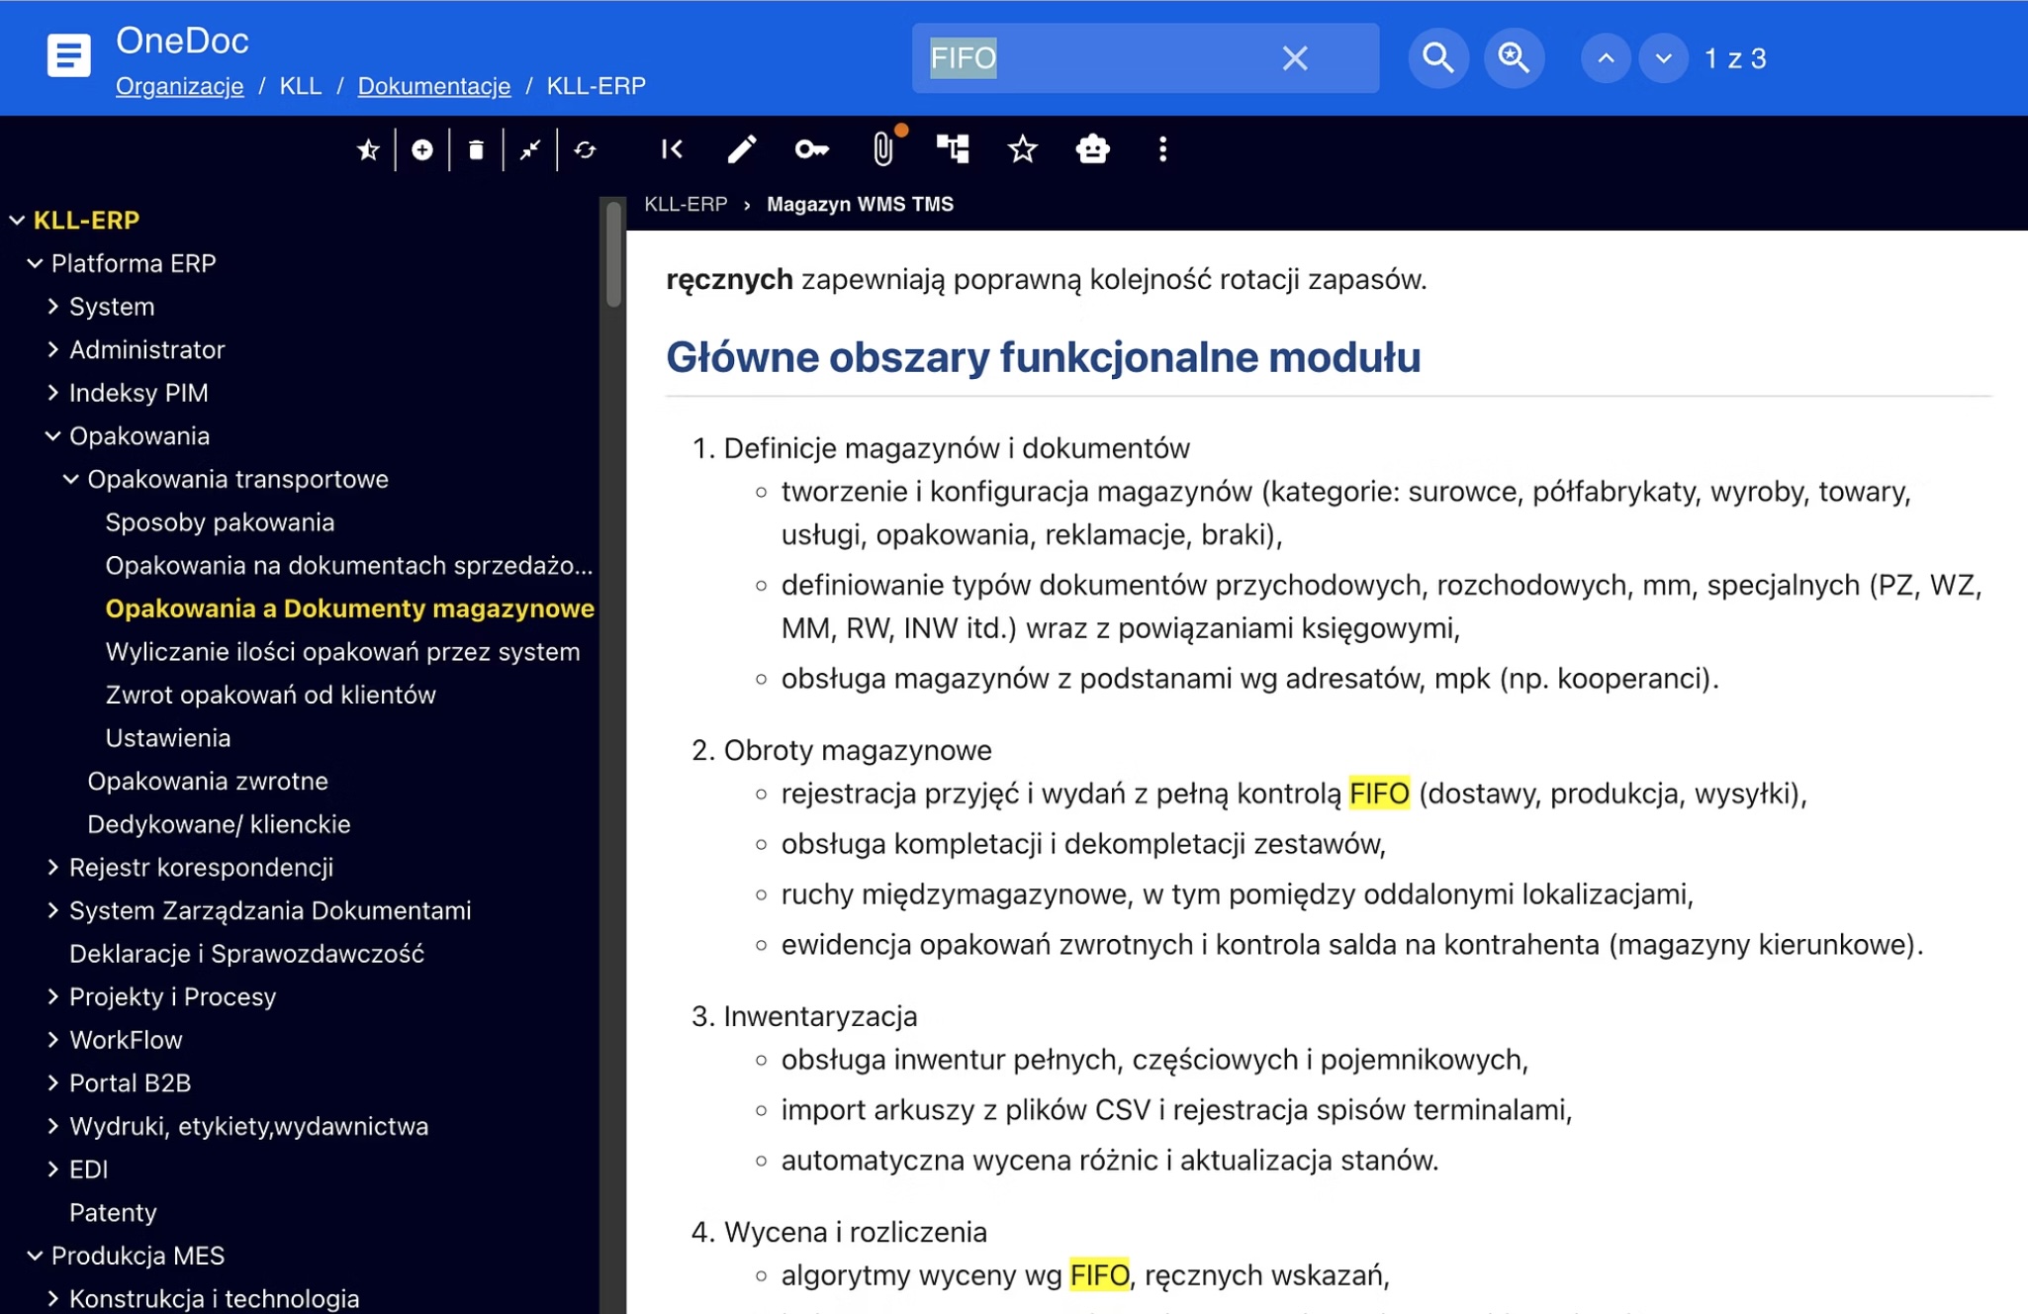Viewport: 2028px width, 1314px height.
Task: Open the Dokumentacje breadcrumb link
Action: click(x=433, y=86)
